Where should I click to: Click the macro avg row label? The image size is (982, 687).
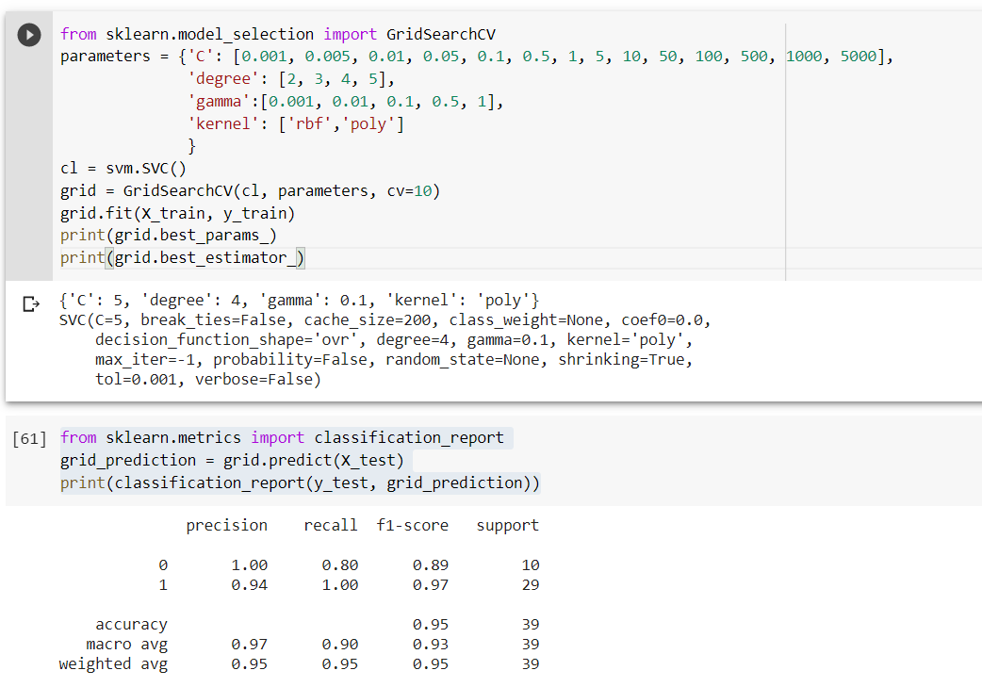pyautogui.click(x=127, y=645)
